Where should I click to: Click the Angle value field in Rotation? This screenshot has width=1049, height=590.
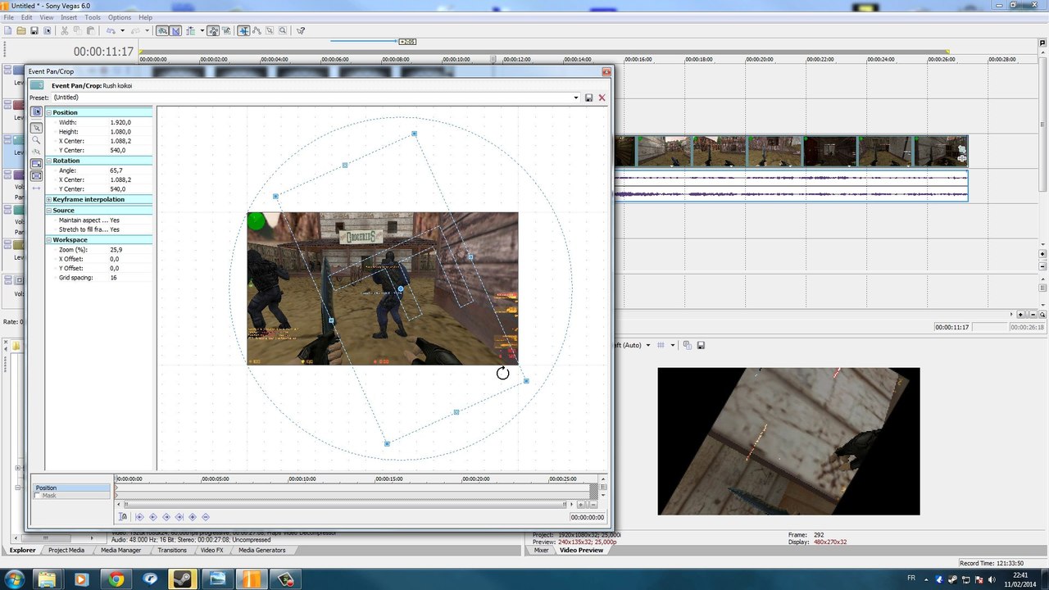pos(115,170)
